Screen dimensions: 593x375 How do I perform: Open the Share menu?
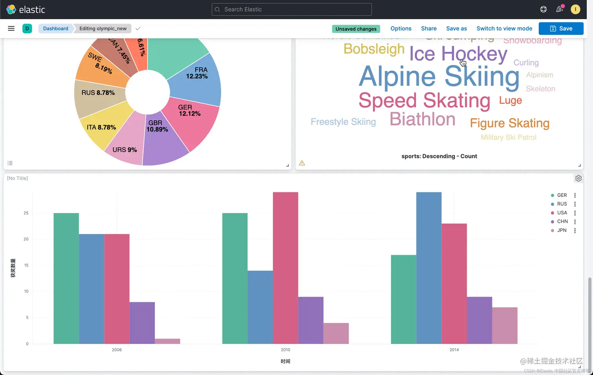click(429, 29)
